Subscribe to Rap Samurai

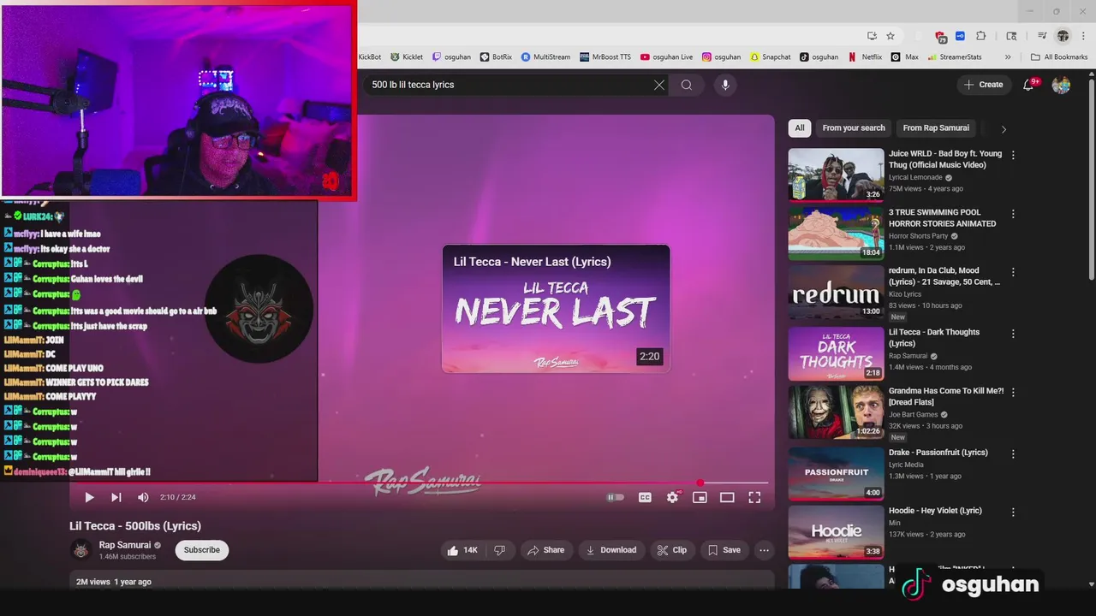(202, 550)
